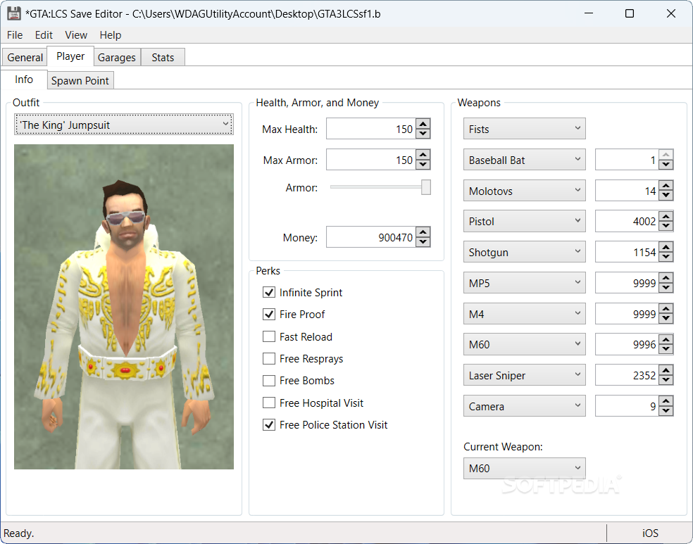Select the Info sub-tab
Viewport: 693px width, 544px height.
tap(24, 79)
